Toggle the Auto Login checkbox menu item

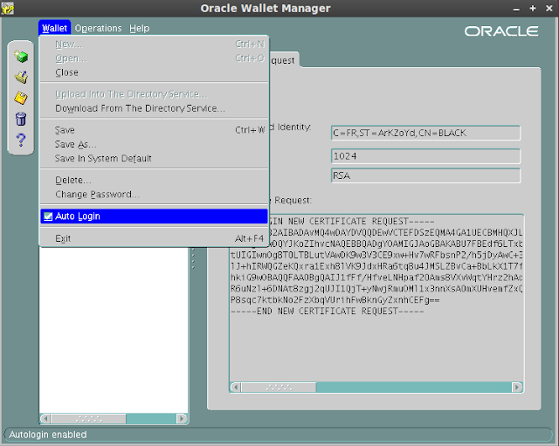(154, 216)
